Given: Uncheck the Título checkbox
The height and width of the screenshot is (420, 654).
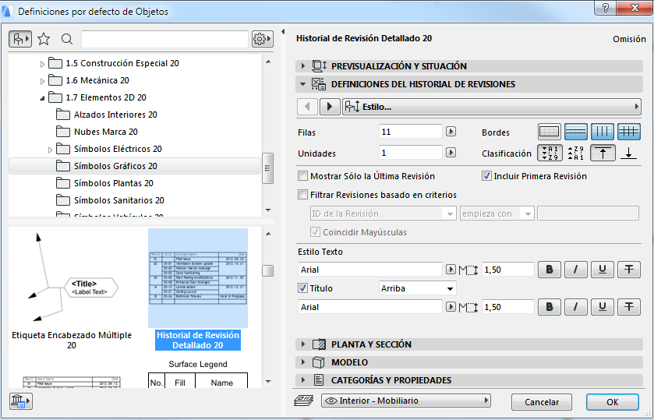Looking at the screenshot, I should (302, 288).
